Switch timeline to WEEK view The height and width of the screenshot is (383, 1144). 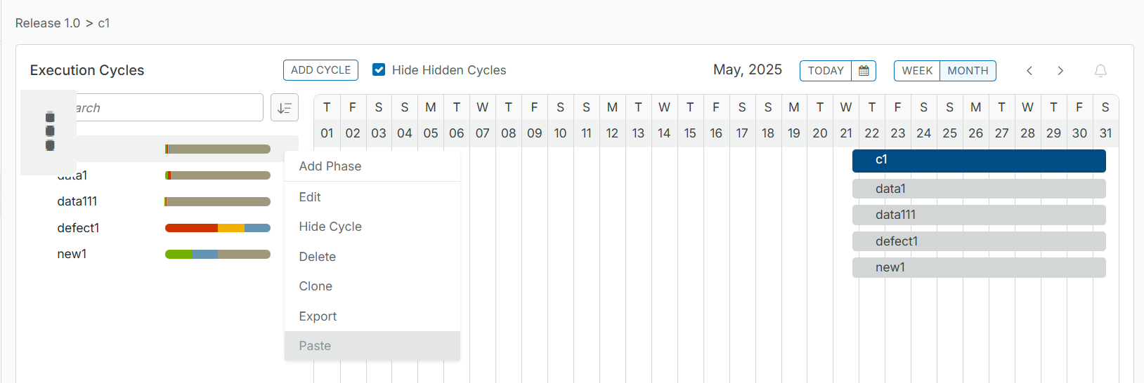tap(917, 71)
